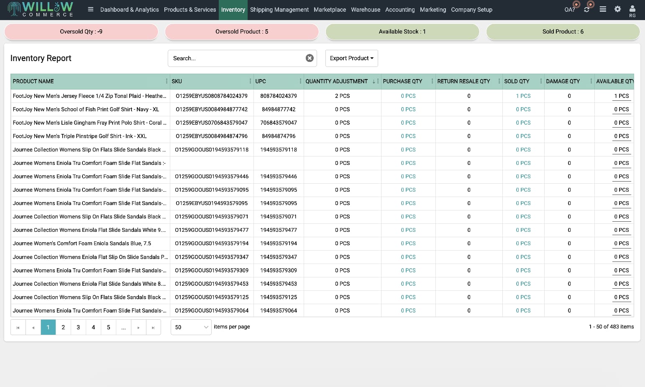Image resolution: width=645 pixels, height=387 pixels.
Task: Open the RG user profile icon
Action: (x=632, y=10)
